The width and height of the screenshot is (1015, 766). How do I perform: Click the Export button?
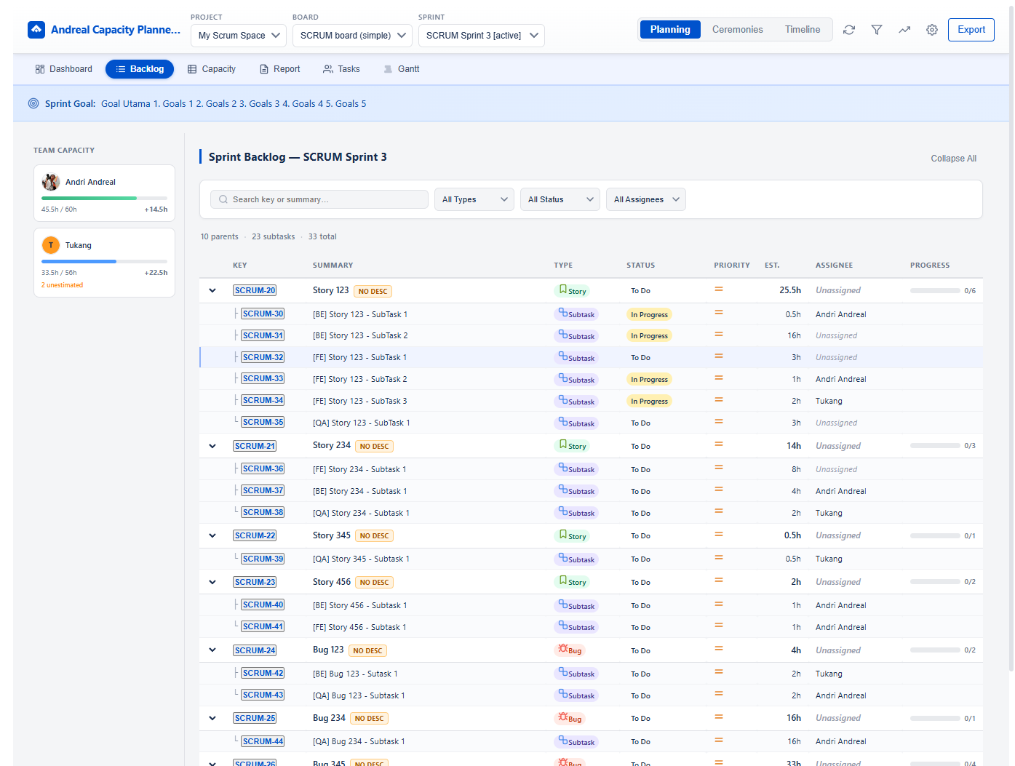[971, 30]
